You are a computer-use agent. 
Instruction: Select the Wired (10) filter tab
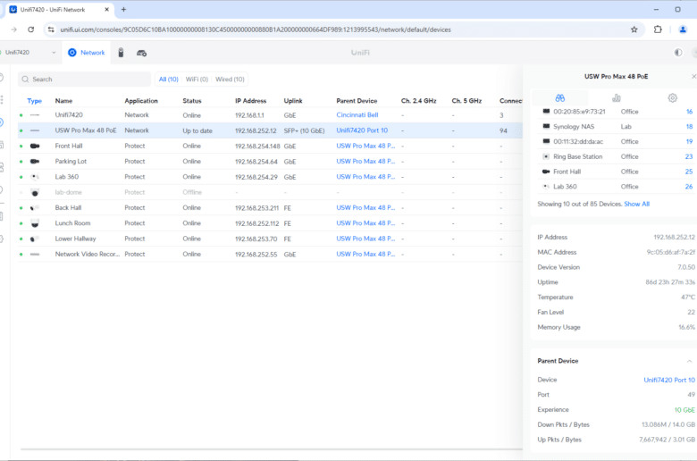pyautogui.click(x=230, y=80)
